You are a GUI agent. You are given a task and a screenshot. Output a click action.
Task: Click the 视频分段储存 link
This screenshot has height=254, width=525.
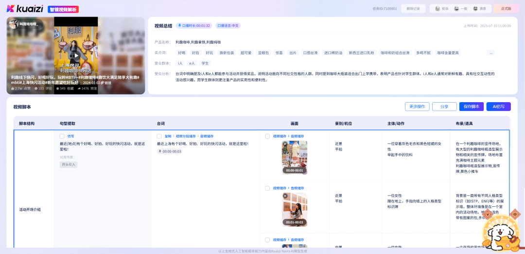tap(186, 136)
